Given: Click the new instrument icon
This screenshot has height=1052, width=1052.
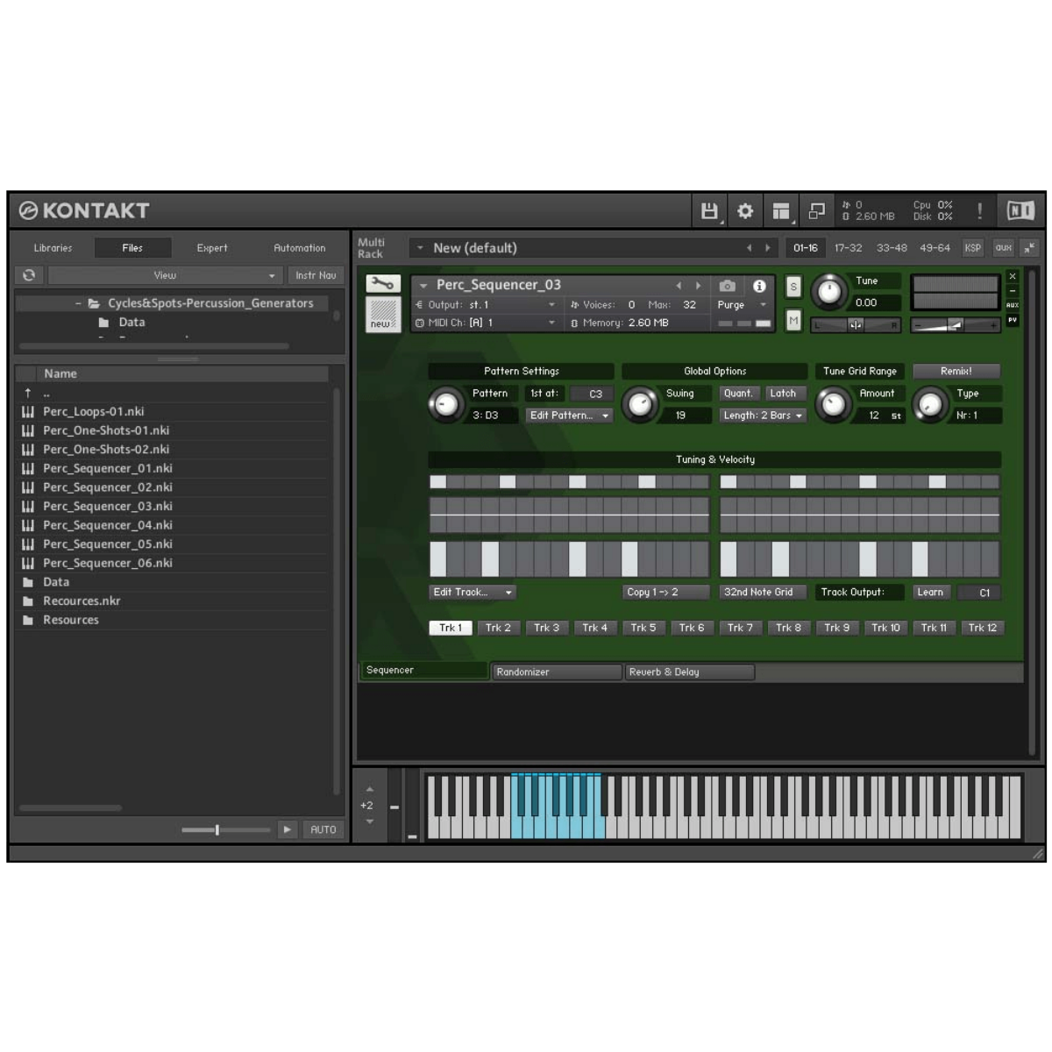Looking at the screenshot, I should click(383, 315).
